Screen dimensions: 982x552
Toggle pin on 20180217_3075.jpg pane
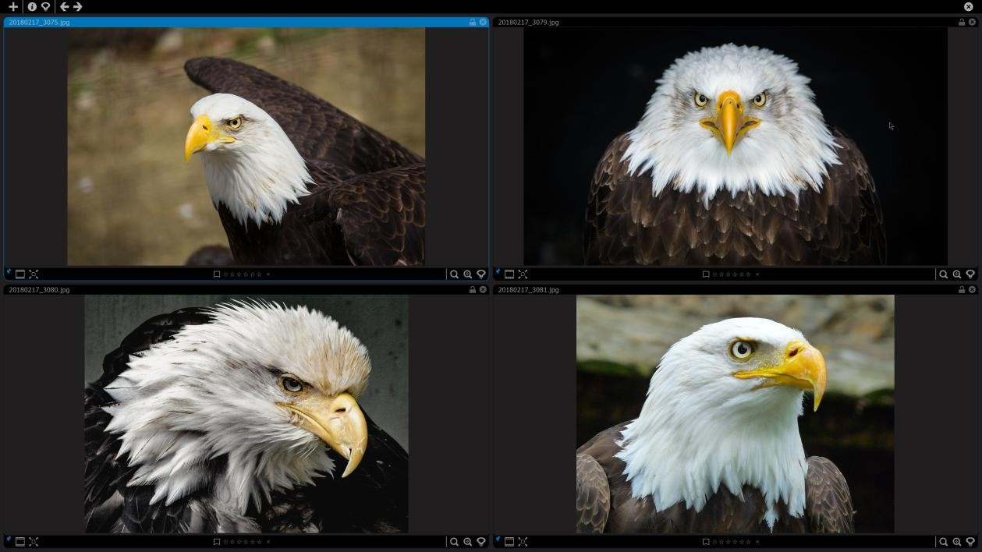[9, 273]
